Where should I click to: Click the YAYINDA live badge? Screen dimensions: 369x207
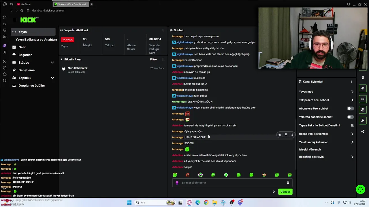67,39
